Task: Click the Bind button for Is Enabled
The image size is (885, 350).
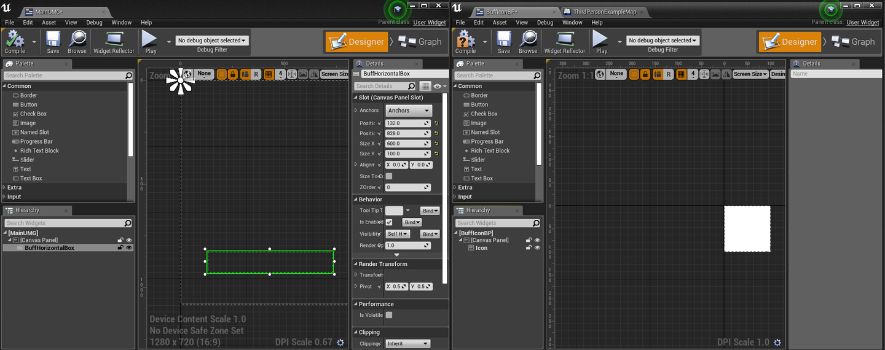Action: 412,222
